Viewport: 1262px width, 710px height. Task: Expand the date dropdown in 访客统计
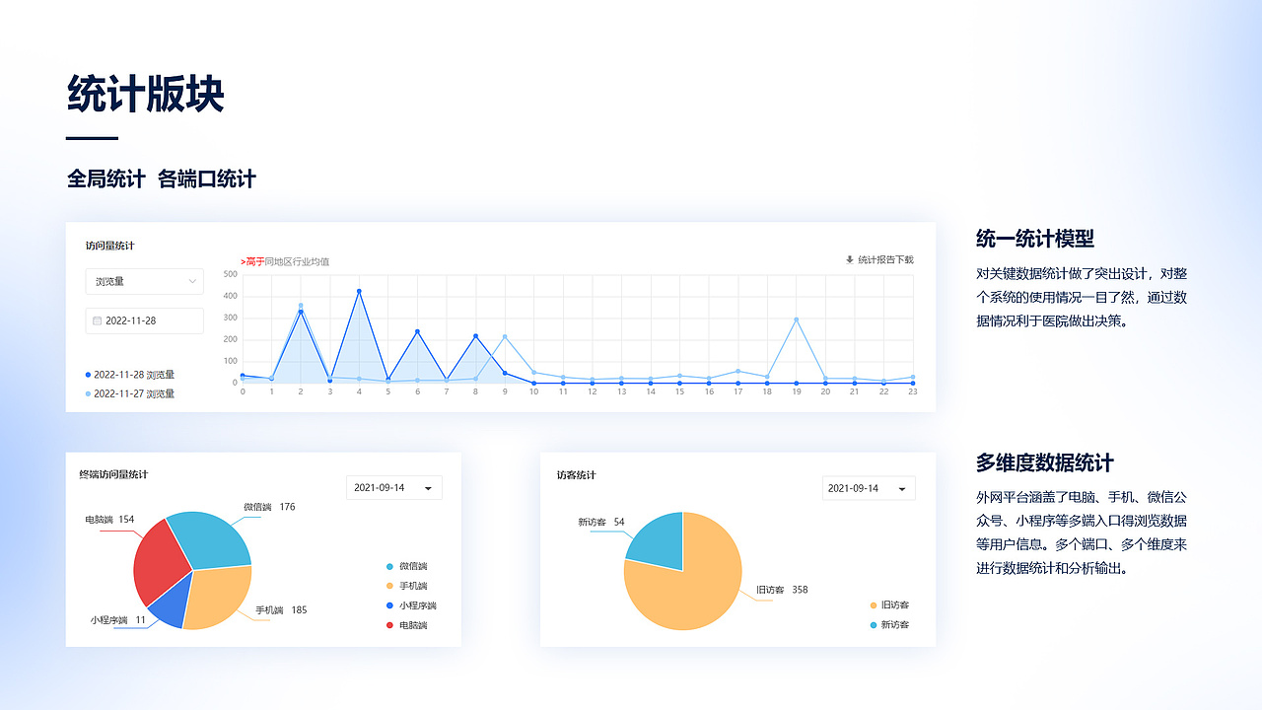[869, 488]
